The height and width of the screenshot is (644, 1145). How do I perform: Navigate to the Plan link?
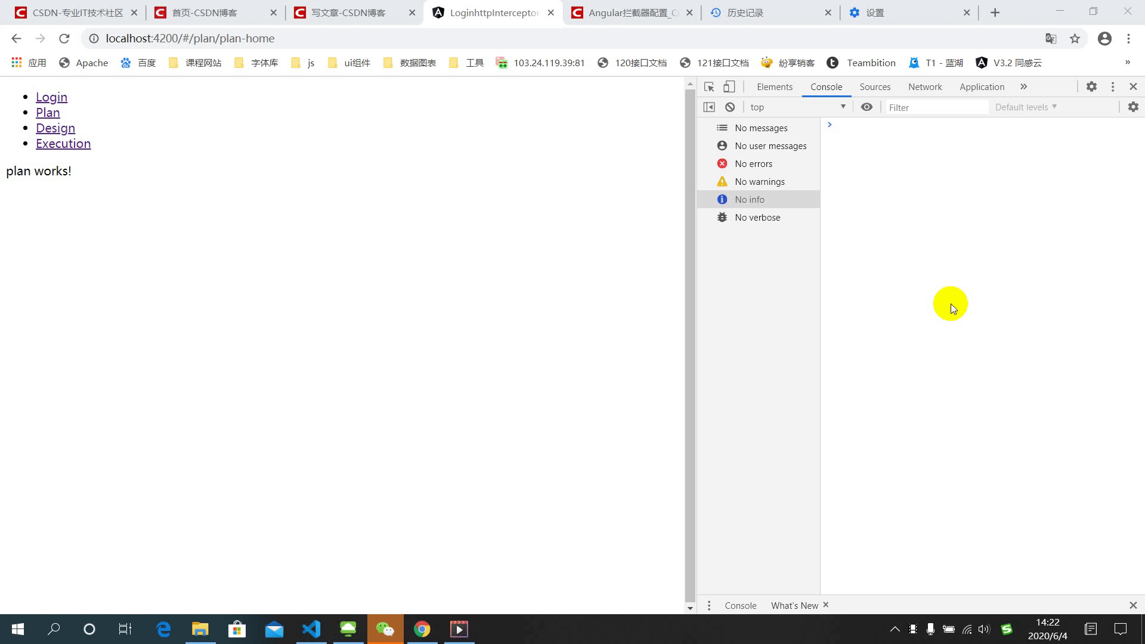point(48,113)
